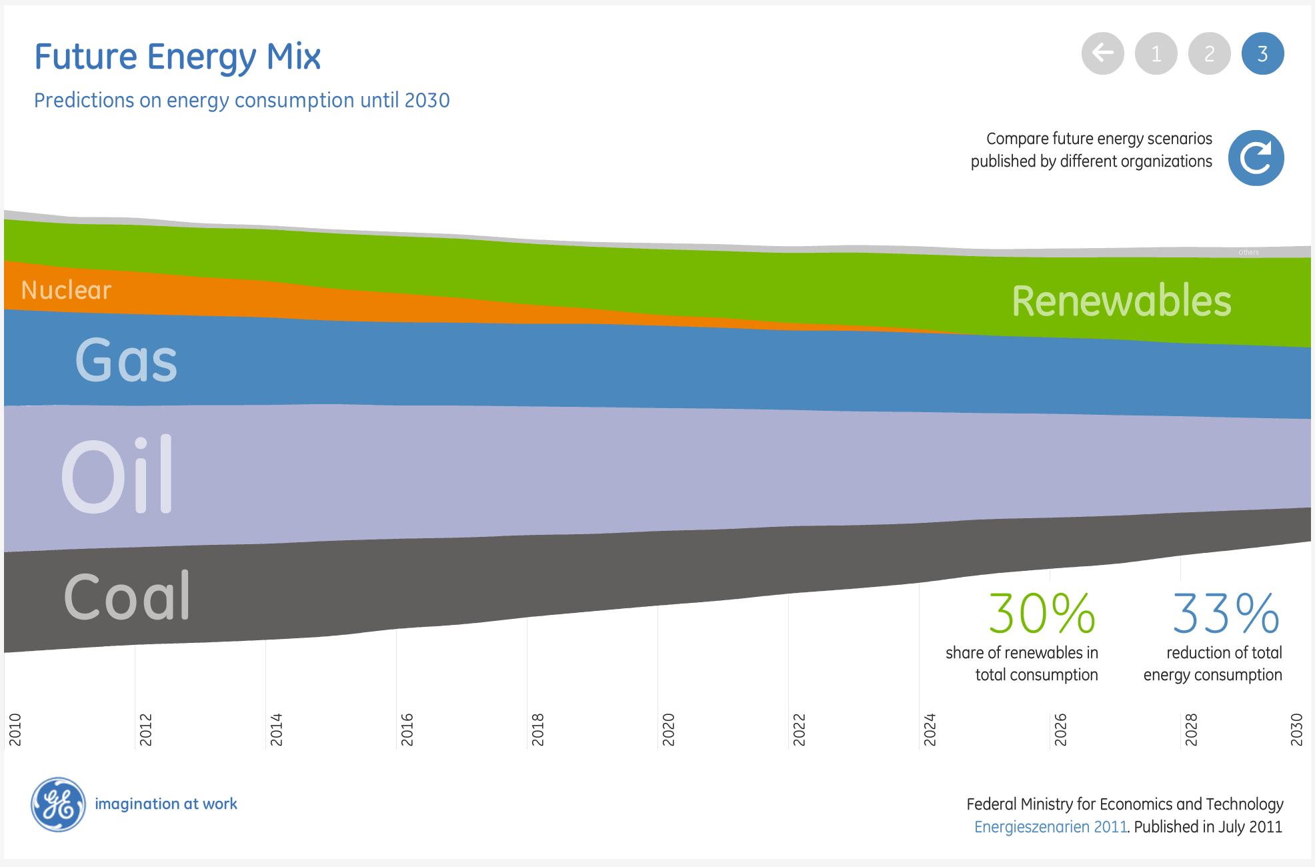Select the Renewables band label
The image size is (1315, 867).
click(x=1121, y=301)
